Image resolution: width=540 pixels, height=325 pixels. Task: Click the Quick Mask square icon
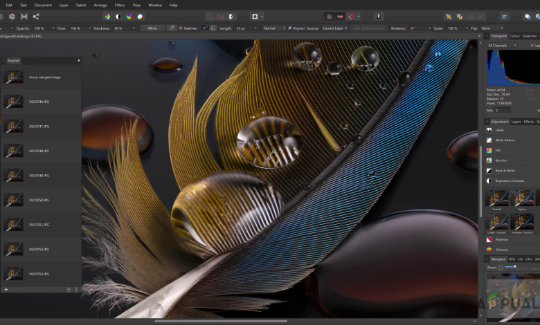coord(255,16)
